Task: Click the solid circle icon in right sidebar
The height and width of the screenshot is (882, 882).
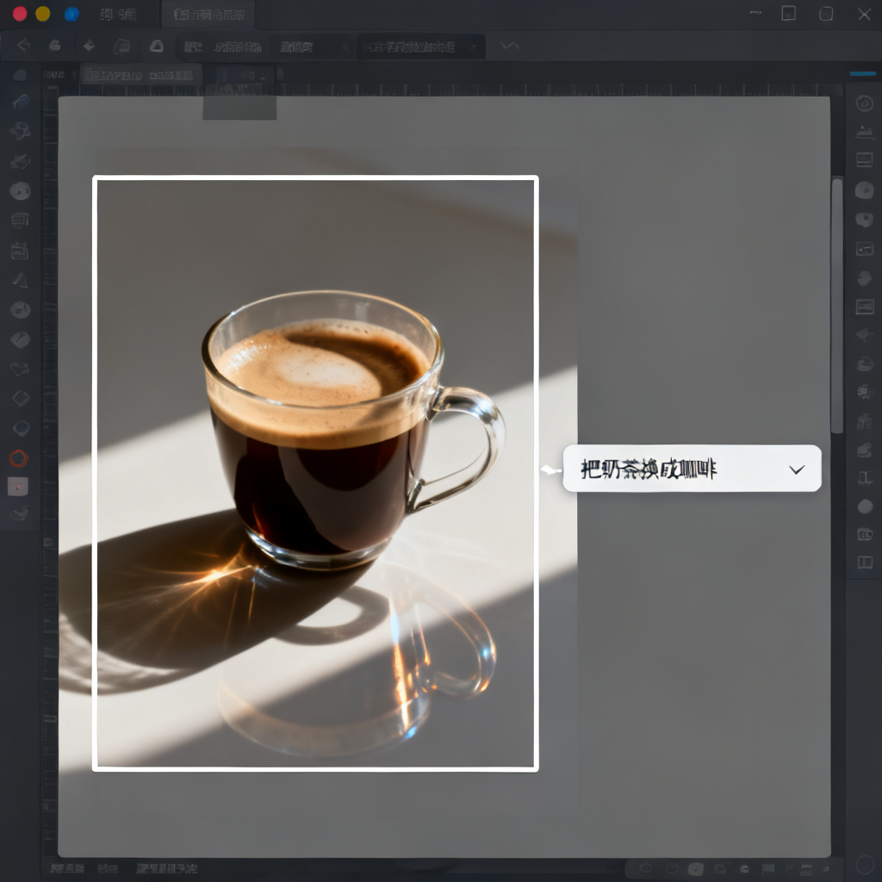Action: [x=865, y=506]
